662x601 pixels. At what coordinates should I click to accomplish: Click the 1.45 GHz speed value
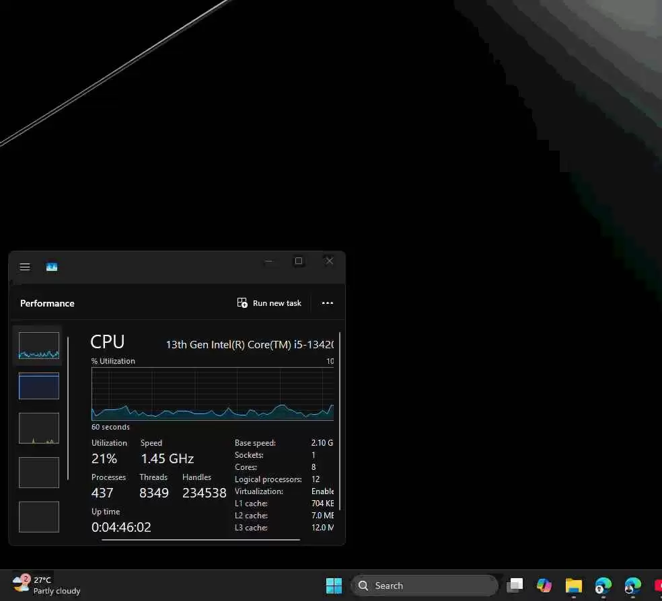click(x=168, y=458)
